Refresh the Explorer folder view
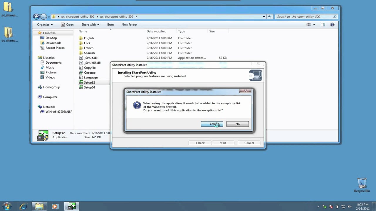The image size is (376, 211). click(270, 17)
